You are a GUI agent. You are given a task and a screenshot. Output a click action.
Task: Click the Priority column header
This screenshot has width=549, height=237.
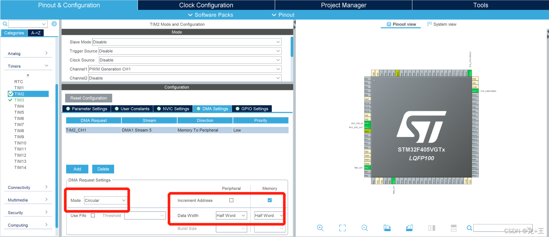(x=261, y=120)
